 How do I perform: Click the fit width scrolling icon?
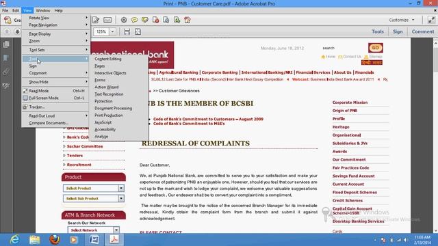click(127, 31)
